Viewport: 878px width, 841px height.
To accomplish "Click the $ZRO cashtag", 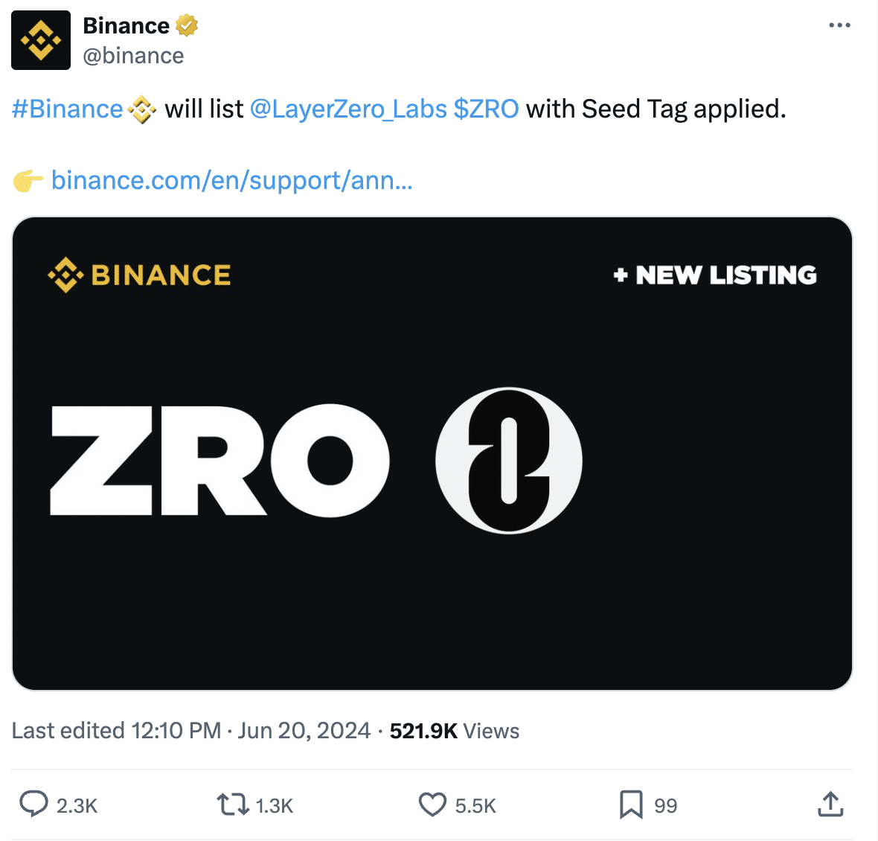I will click(486, 109).
